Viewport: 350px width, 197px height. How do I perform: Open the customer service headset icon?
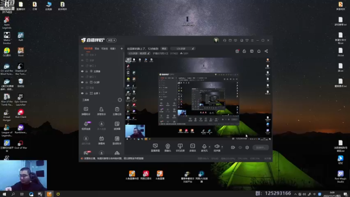point(224,40)
